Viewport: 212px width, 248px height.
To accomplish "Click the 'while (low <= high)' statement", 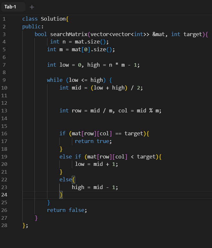I will pos(80,80).
